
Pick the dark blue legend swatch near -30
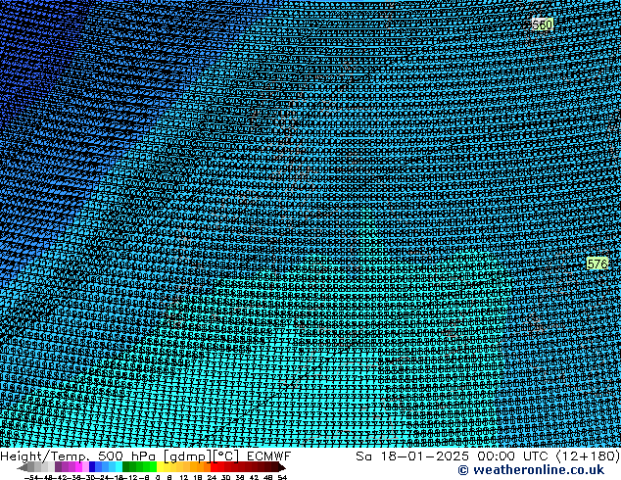pos(92,467)
